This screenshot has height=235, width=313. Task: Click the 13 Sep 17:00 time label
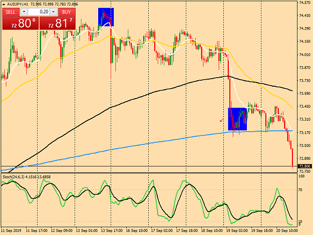[x=112, y=230]
